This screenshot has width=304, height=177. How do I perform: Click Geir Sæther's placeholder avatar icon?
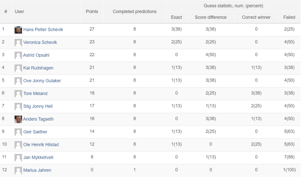point(18,132)
